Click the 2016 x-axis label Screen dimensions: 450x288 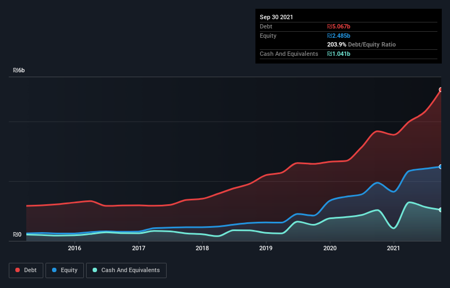75,248
